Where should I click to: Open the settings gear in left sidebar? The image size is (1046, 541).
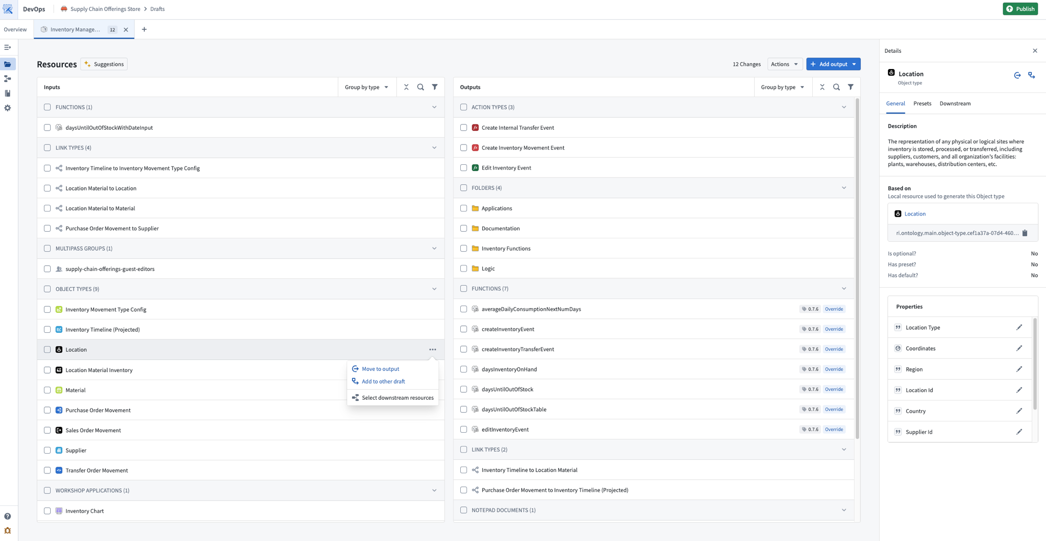tap(8, 108)
